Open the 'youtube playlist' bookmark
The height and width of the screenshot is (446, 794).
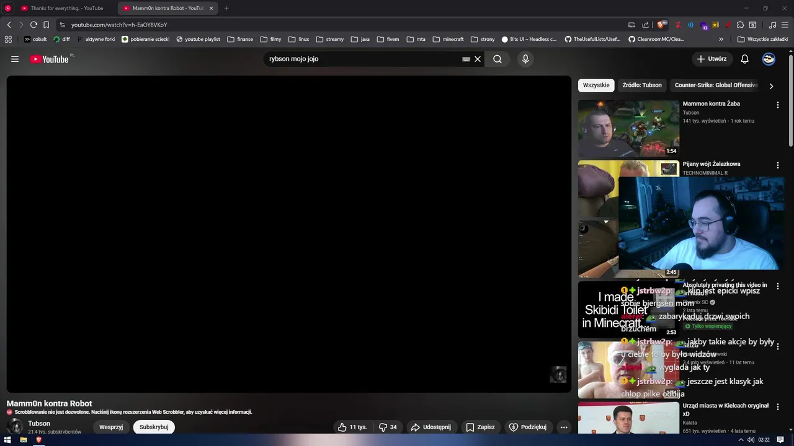tap(198, 39)
